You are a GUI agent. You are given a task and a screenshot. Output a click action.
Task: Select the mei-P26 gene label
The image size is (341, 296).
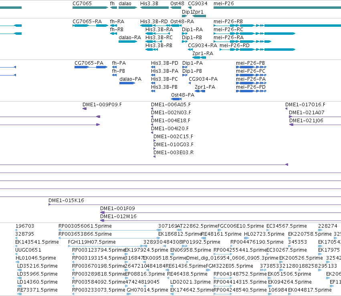click(x=224, y=4)
